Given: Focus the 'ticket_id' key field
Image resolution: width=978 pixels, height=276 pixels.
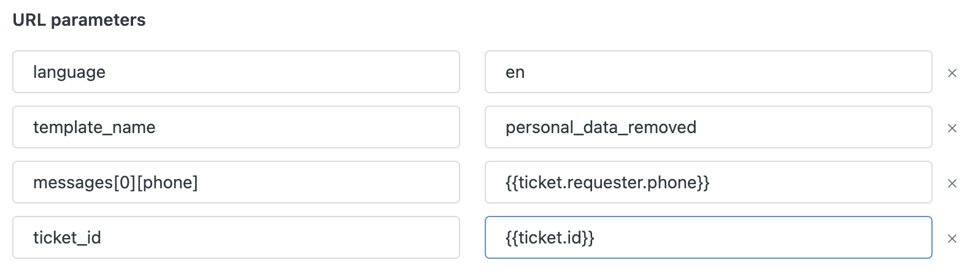Looking at the screenshot, I should coord(236,237).
